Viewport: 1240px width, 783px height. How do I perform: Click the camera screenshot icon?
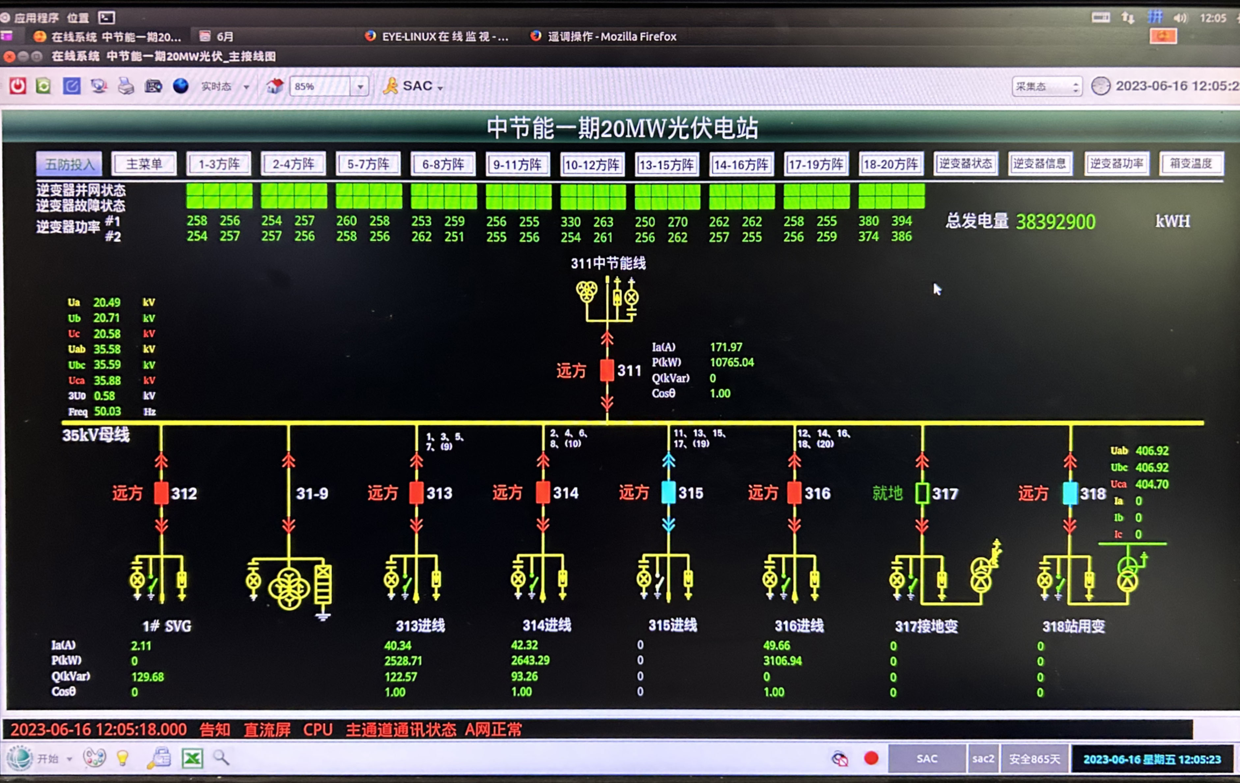click(x=153, y=86)
